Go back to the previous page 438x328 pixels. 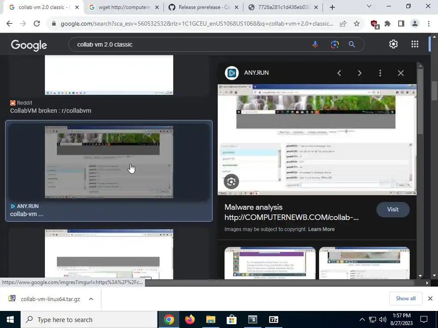click(x=9, y=24)
